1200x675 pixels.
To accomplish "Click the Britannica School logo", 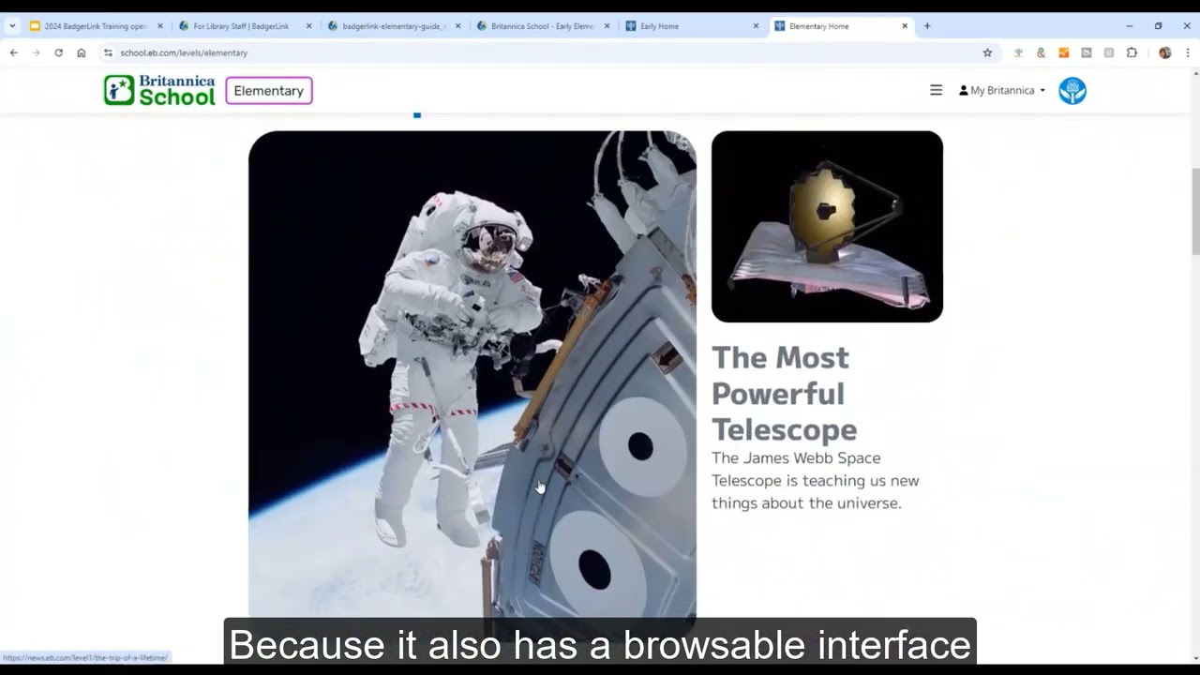I will (x=159, y=90).
